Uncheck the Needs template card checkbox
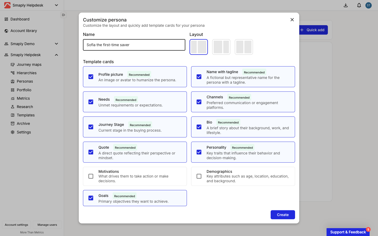 pyautogui.click(x=91, y=102)
